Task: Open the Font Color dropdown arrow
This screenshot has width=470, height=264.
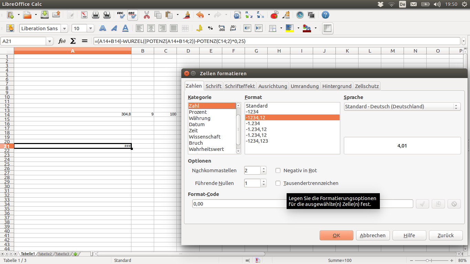Action: [315, 29]
